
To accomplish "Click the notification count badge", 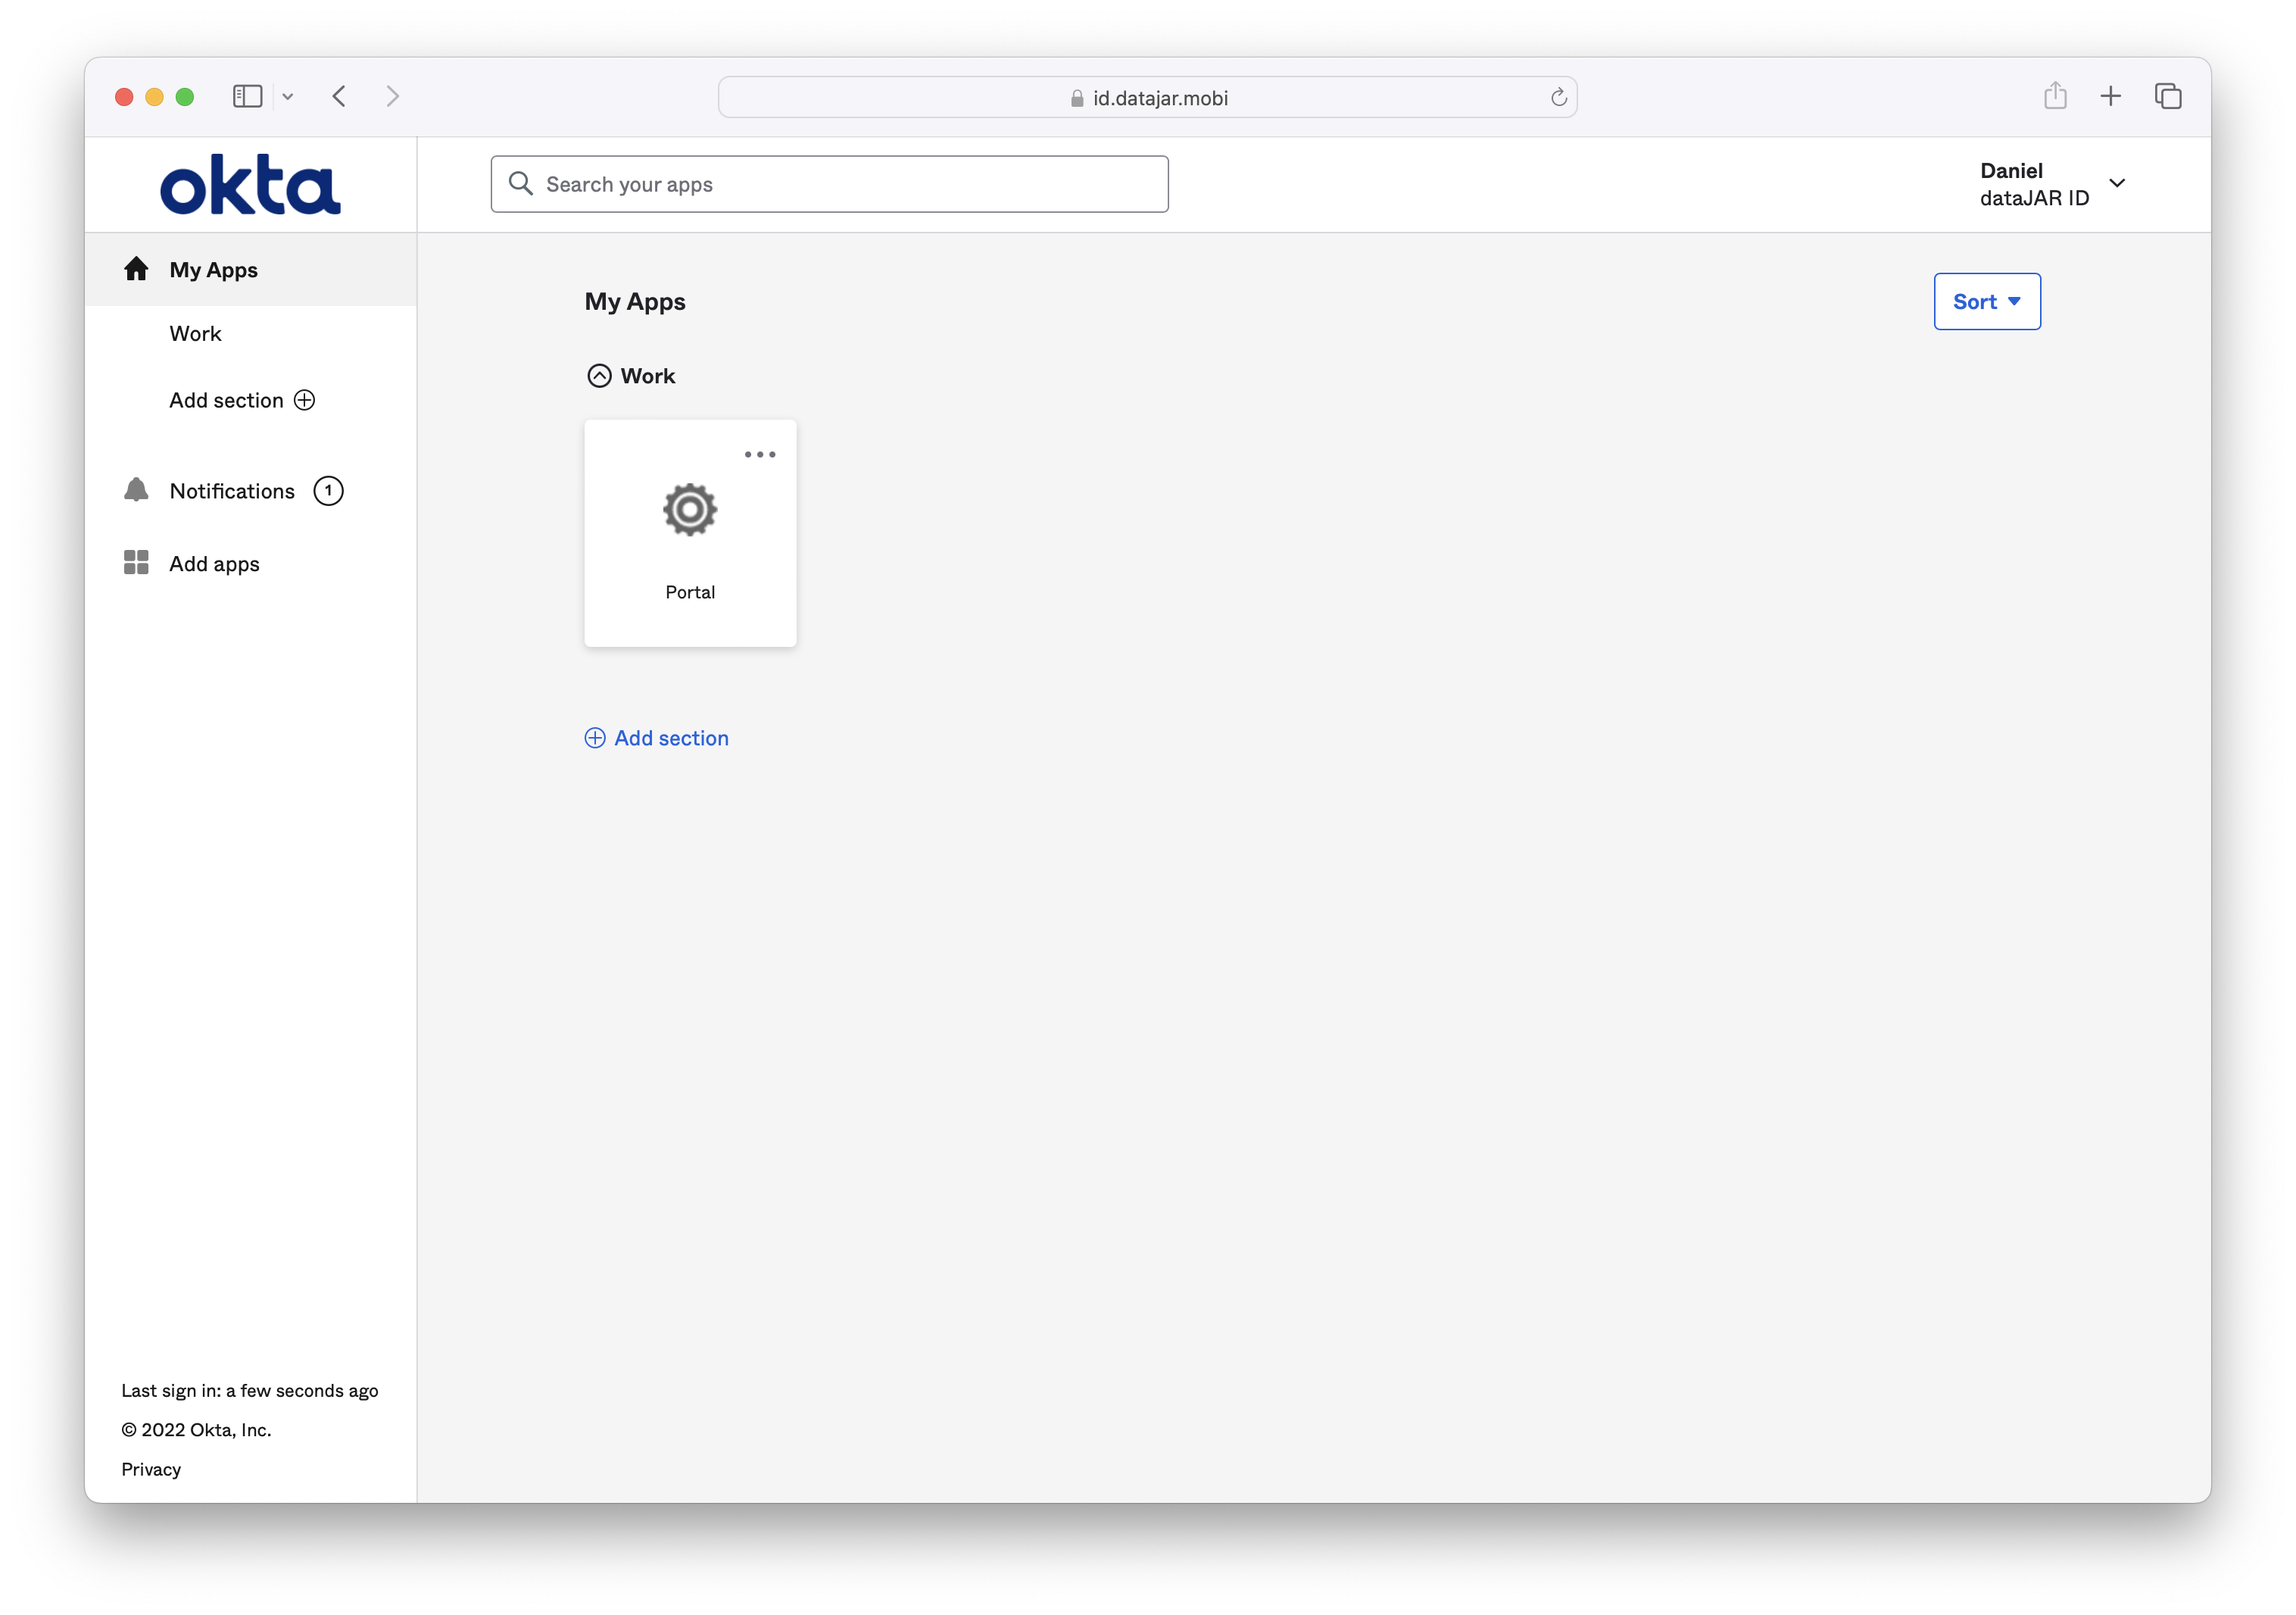I will (x=328, y=490).
